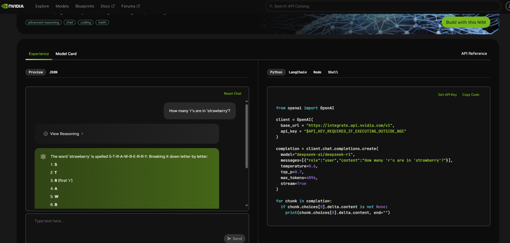Select the JSON view
This screenshot has height=243, width=510.
[53, 72]
